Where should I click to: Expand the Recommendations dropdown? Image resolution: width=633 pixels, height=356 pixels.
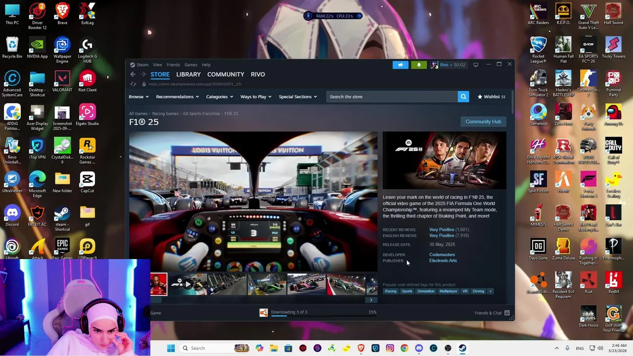[177, 96]
